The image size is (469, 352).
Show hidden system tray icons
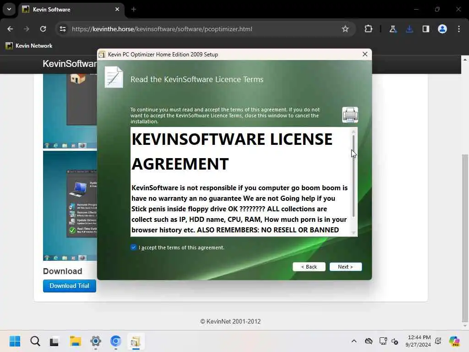354,341
